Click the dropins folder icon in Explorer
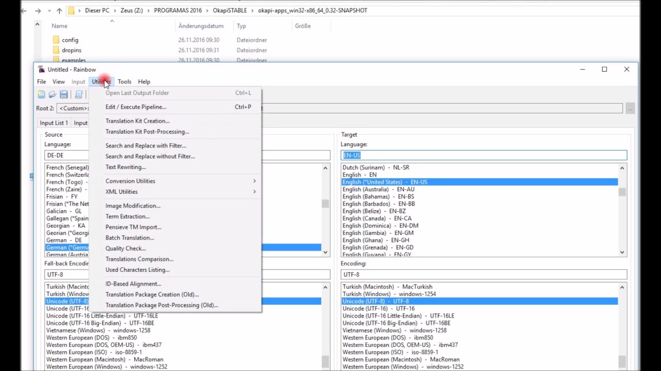 tap(56, 50)
